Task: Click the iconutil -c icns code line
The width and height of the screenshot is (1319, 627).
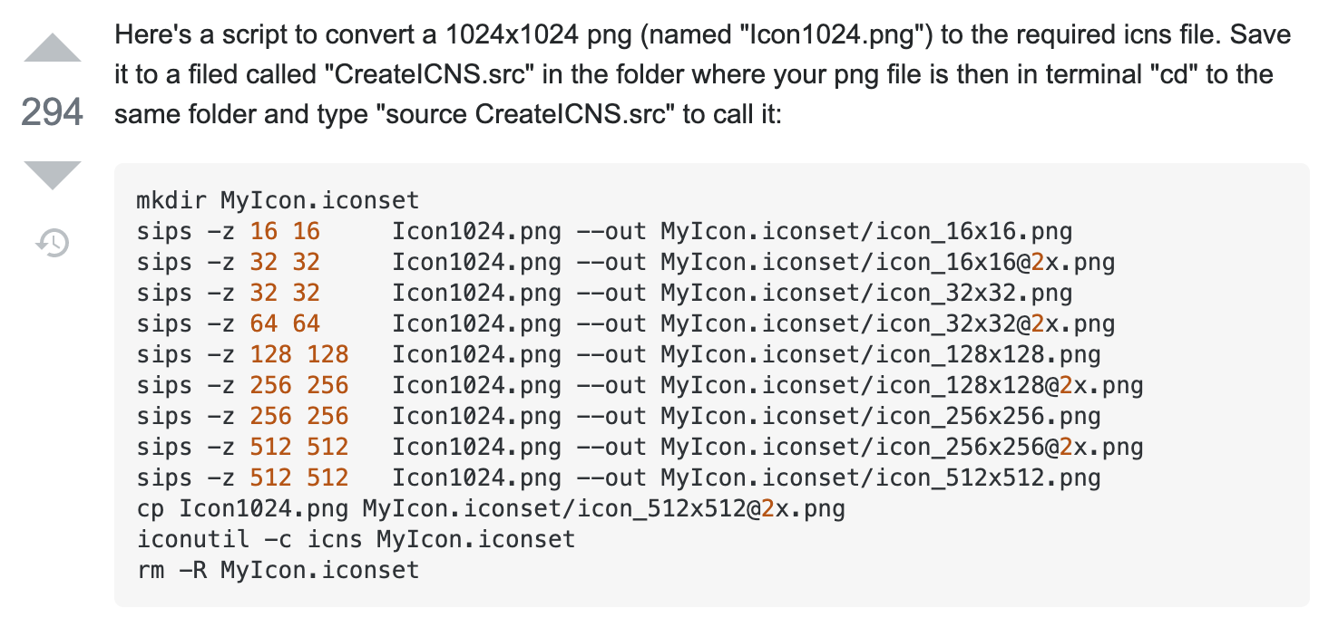Action: tap(356, 540)
